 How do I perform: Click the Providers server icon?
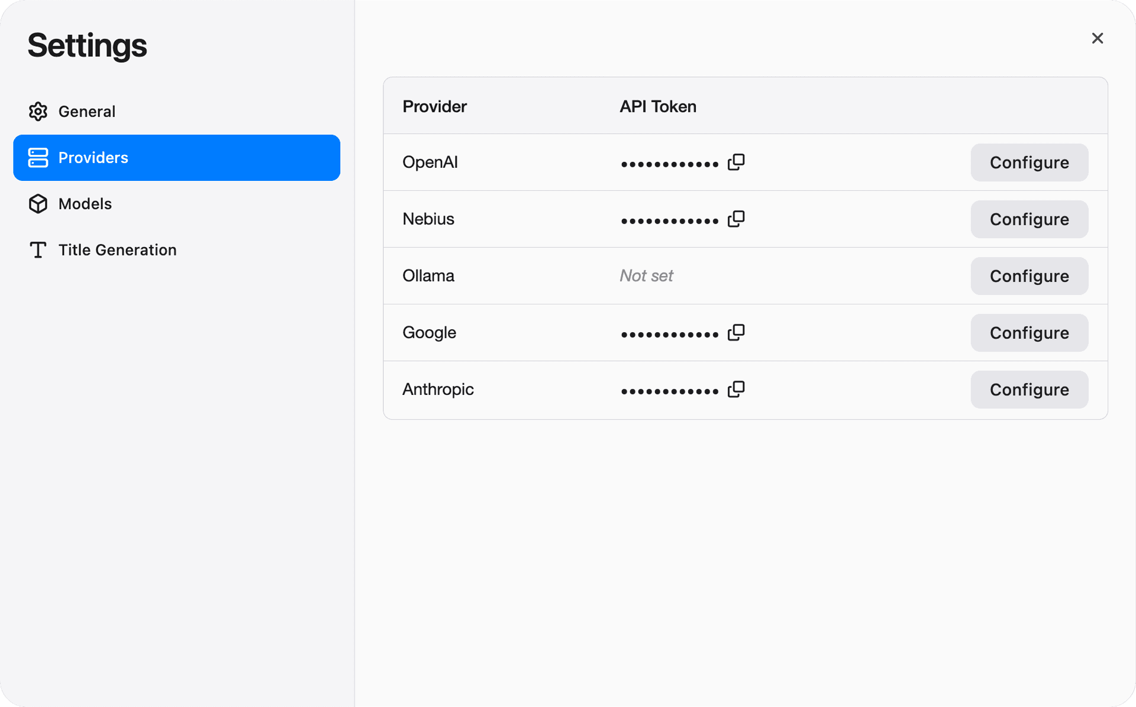click(38, 158)
